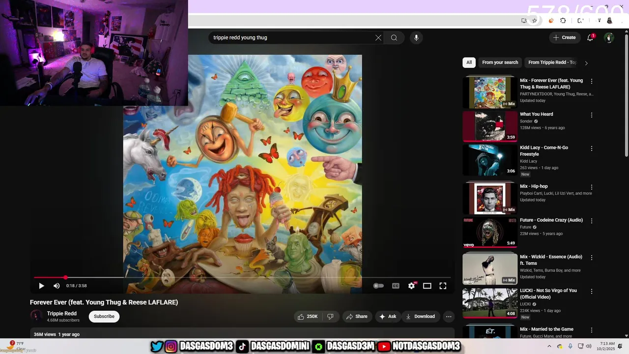Open Kidd Lacy - Come-N-Go Freestyle title
Viewport: 629px width, 354px height.
tap(544, 151)
